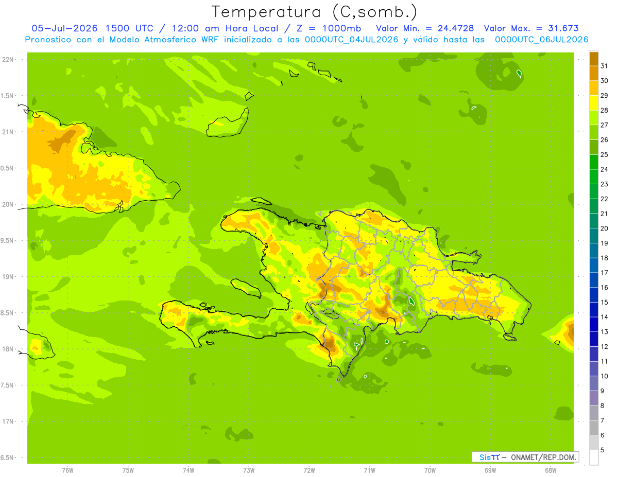Click the '76W' longitude axis label

[x=67, y=470]
